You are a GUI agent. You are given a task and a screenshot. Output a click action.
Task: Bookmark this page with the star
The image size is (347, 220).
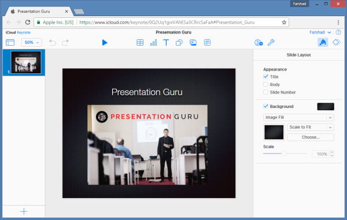click(284, 23)
